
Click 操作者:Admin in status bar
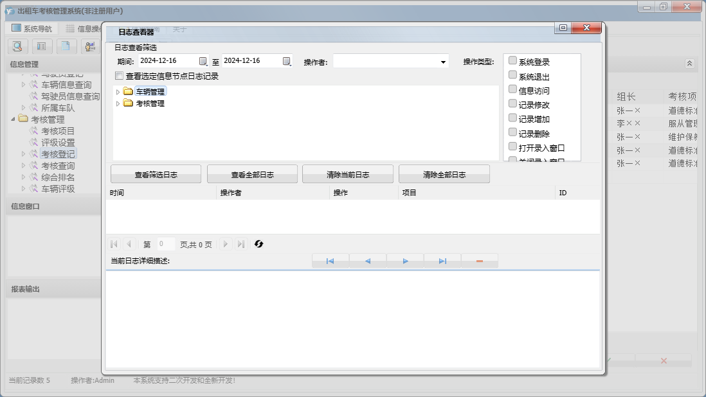click(93, 380)
